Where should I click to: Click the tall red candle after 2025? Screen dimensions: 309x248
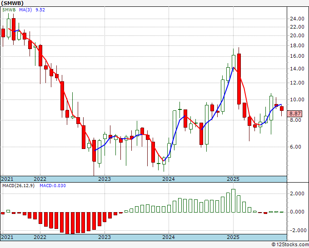(239, 79)
